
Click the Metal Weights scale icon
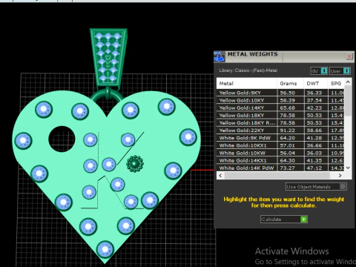219,56
